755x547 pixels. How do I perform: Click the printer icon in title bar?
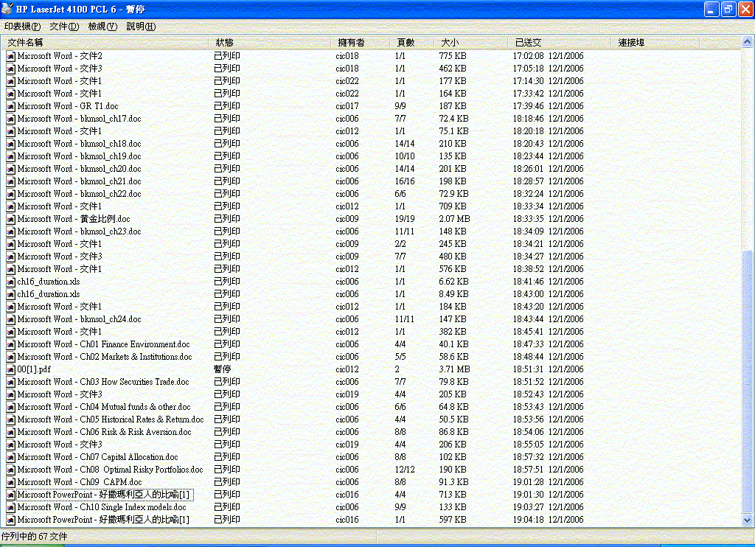tap(7, 9)
